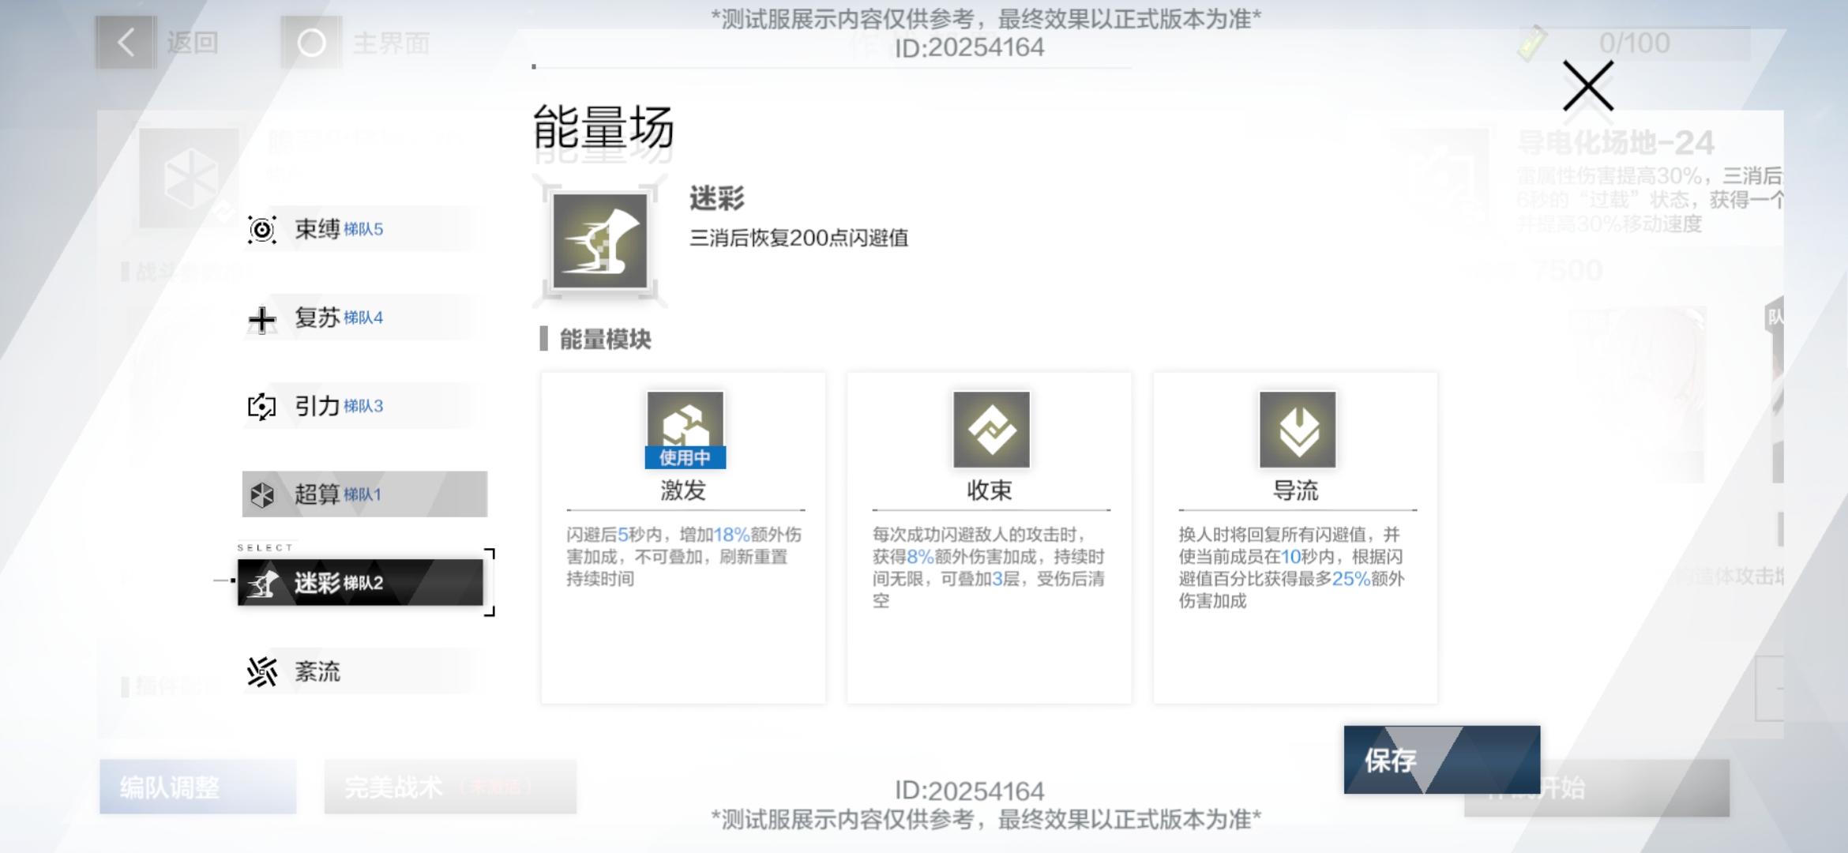Click the 能量模块 section heading
The image size is (1848, 853).
pos(605,340)
